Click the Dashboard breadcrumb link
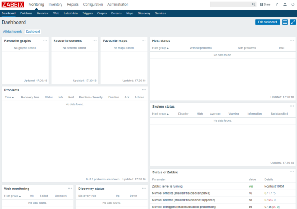This screenshot has width=297, height=209. pos(33,31)
